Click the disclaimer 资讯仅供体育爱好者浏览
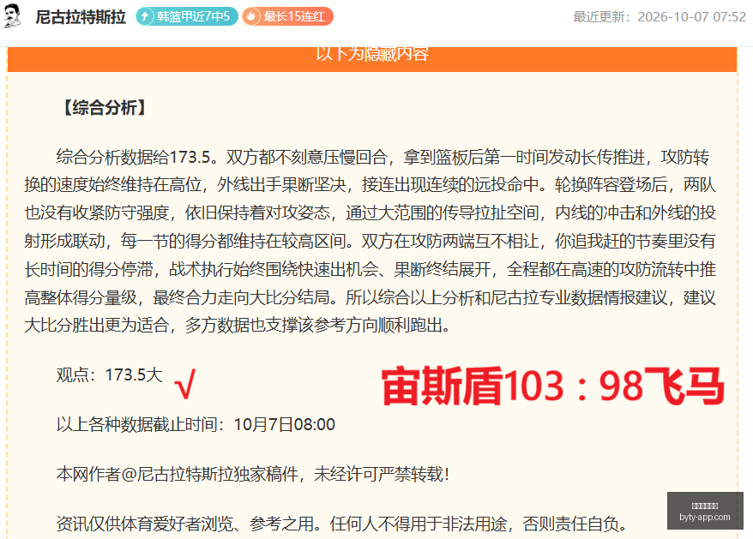Screen dimensions: 753x539 click(x=145, y=524)
